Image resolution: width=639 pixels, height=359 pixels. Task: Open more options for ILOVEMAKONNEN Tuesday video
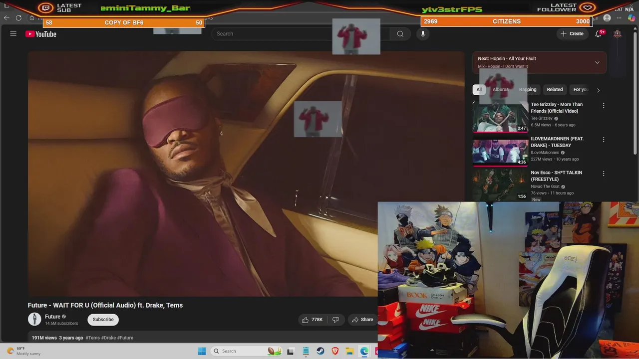point(604,140)
